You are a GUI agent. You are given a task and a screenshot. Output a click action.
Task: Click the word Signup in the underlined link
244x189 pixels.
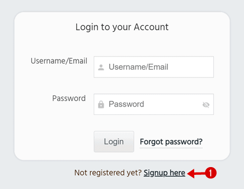coord(156,173)
